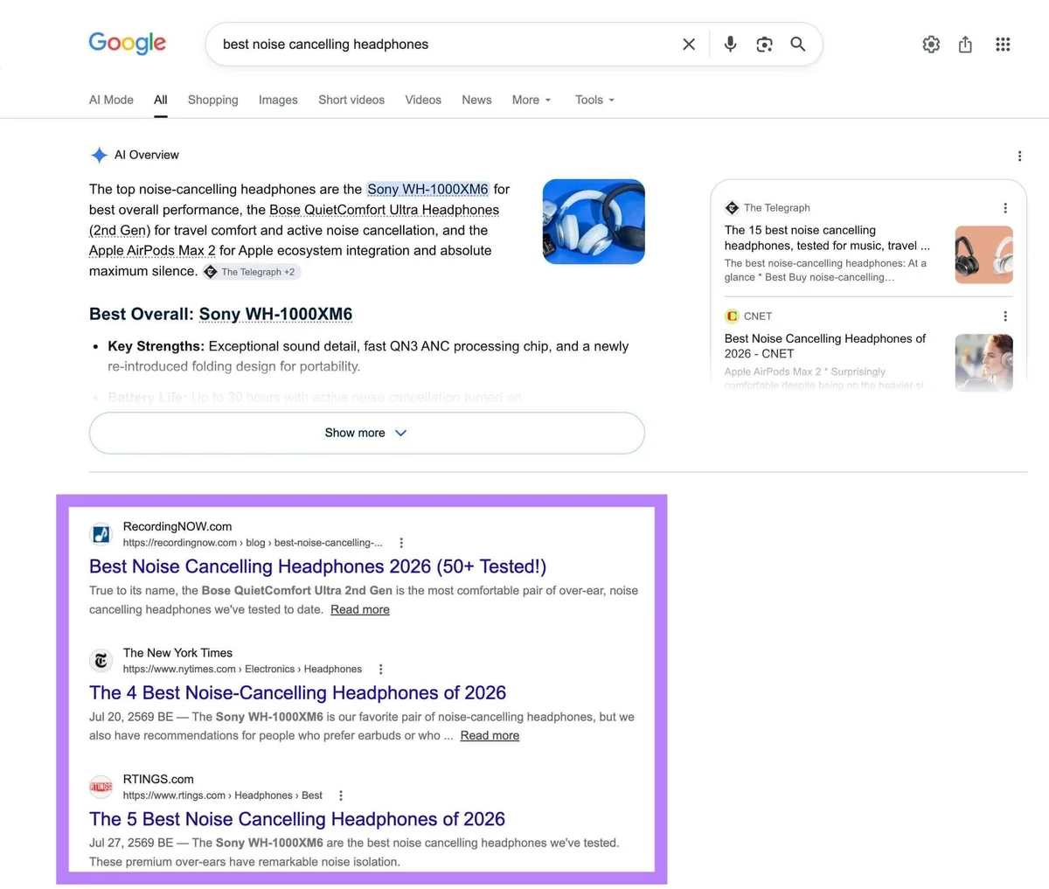Click the New York Times favicon
The image size is (1049, 889).
[101, 660]
